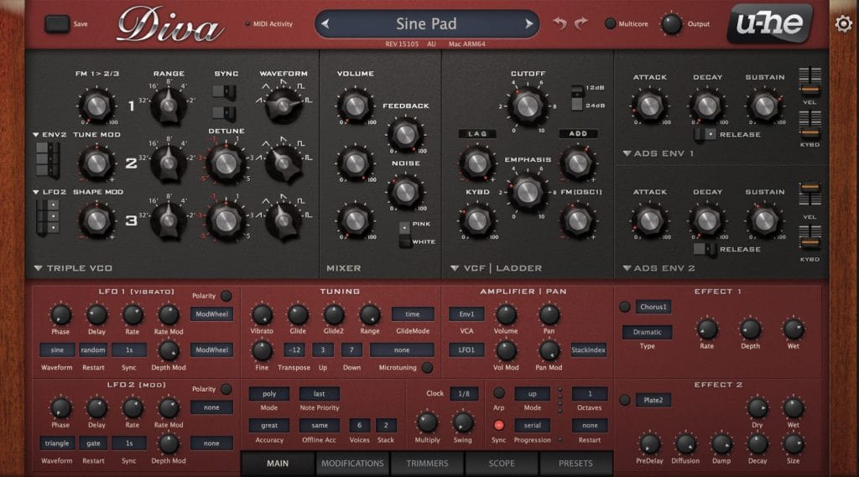The height and width of the screenshot is (477, 859).
Task: Click the Save button
Action: [57, 23]
